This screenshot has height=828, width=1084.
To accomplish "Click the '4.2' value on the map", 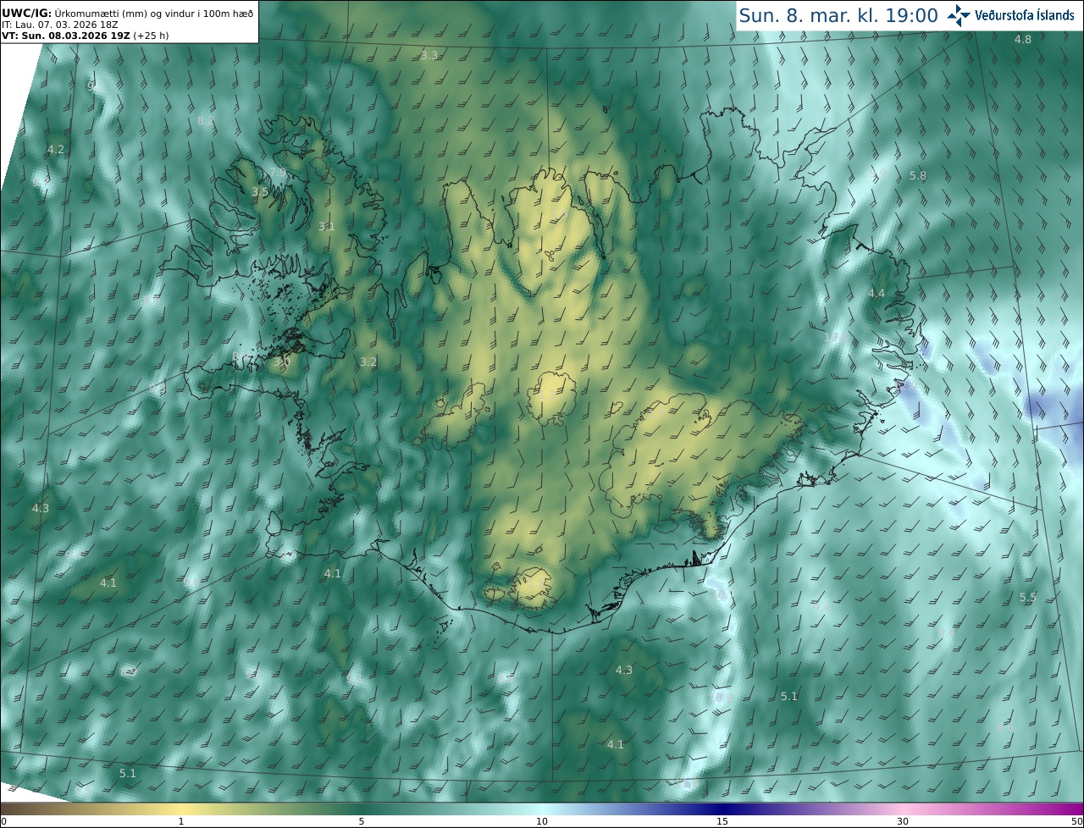I will 55,149.
